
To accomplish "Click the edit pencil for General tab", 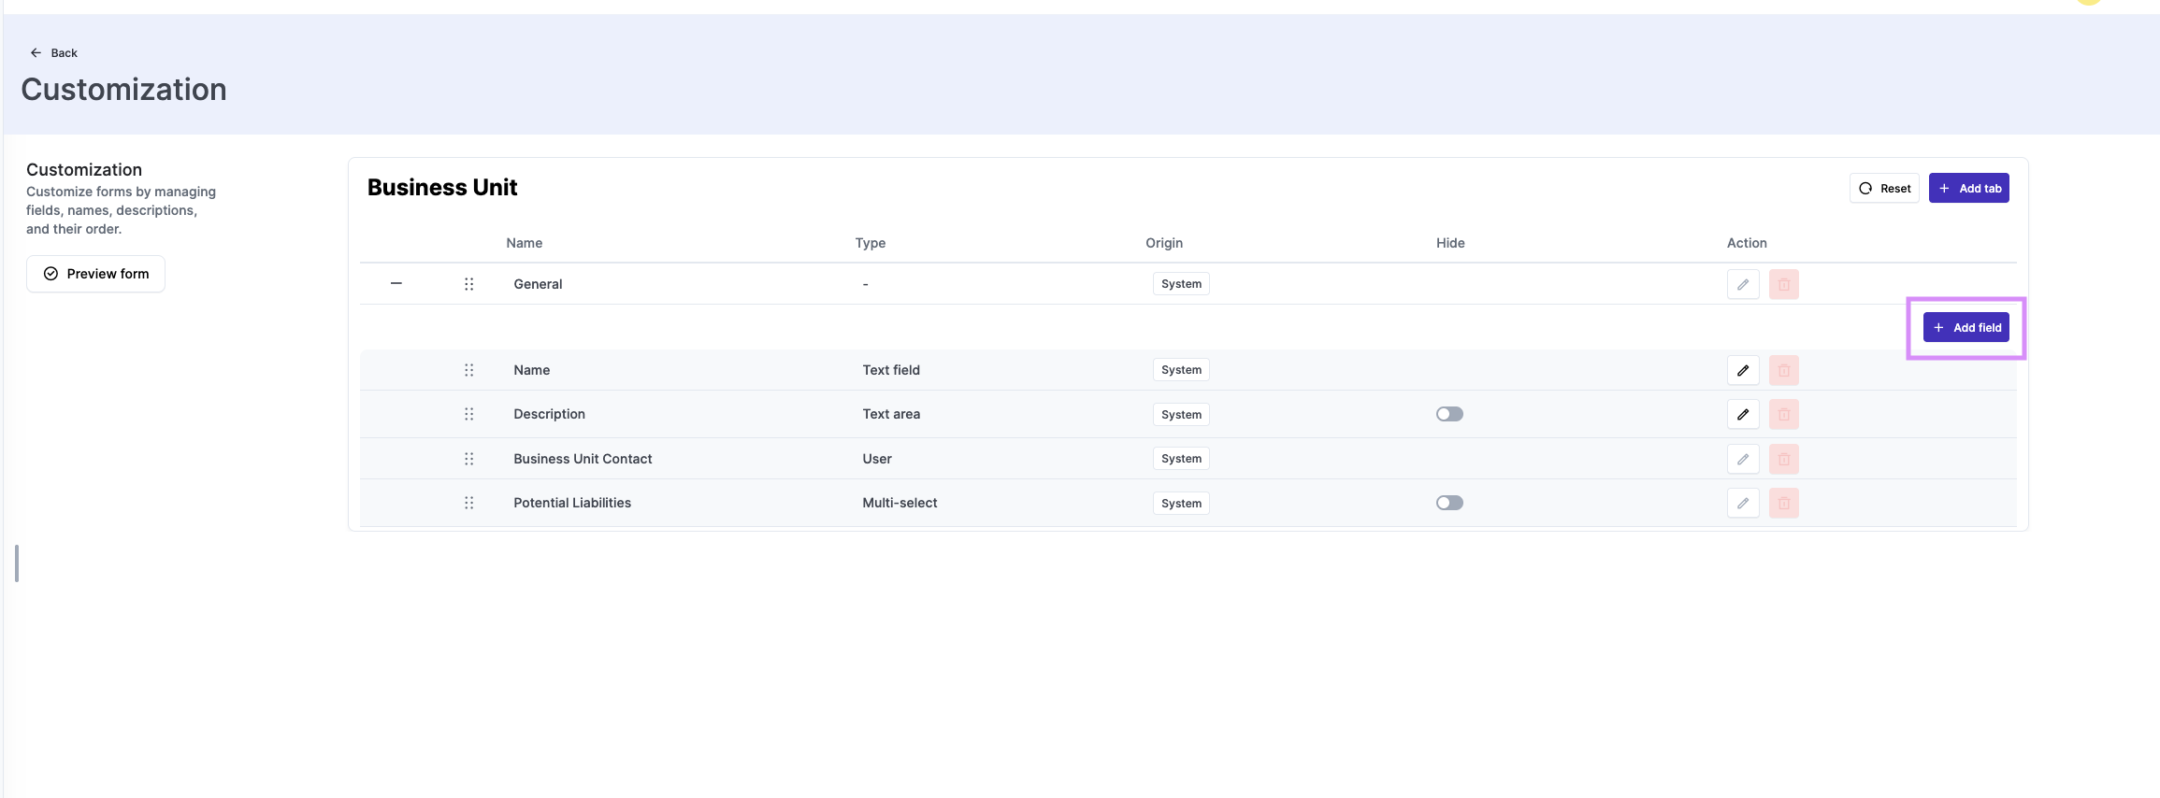I will coord(1743,284).
